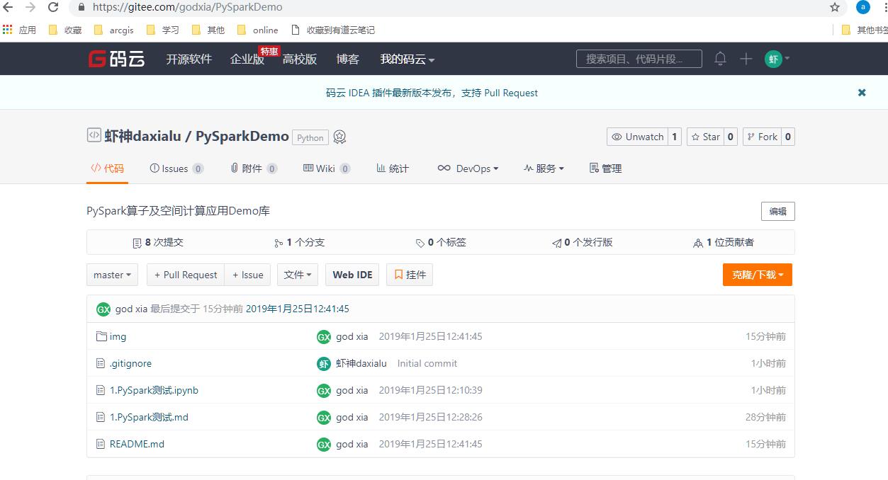This screenshot has height=480, width=888.
Task: Click GX avatar in last commit header
Action: point(103,309)
